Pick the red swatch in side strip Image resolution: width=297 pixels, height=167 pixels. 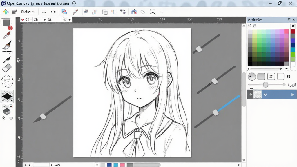click(x=293, y=31)
